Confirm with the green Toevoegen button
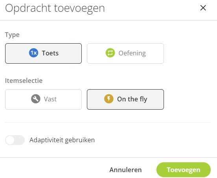Viewport: 217px width, 178px height. click(x=184, y=170)
